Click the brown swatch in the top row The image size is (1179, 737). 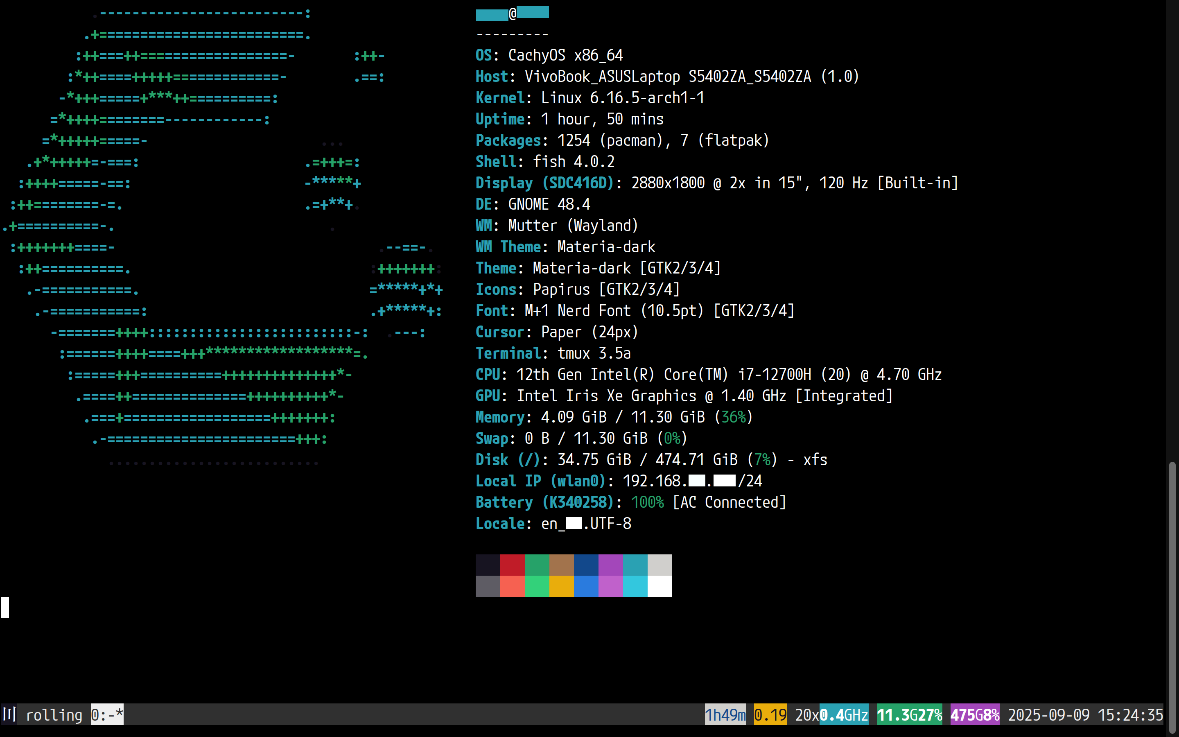(x=562, y=565)
